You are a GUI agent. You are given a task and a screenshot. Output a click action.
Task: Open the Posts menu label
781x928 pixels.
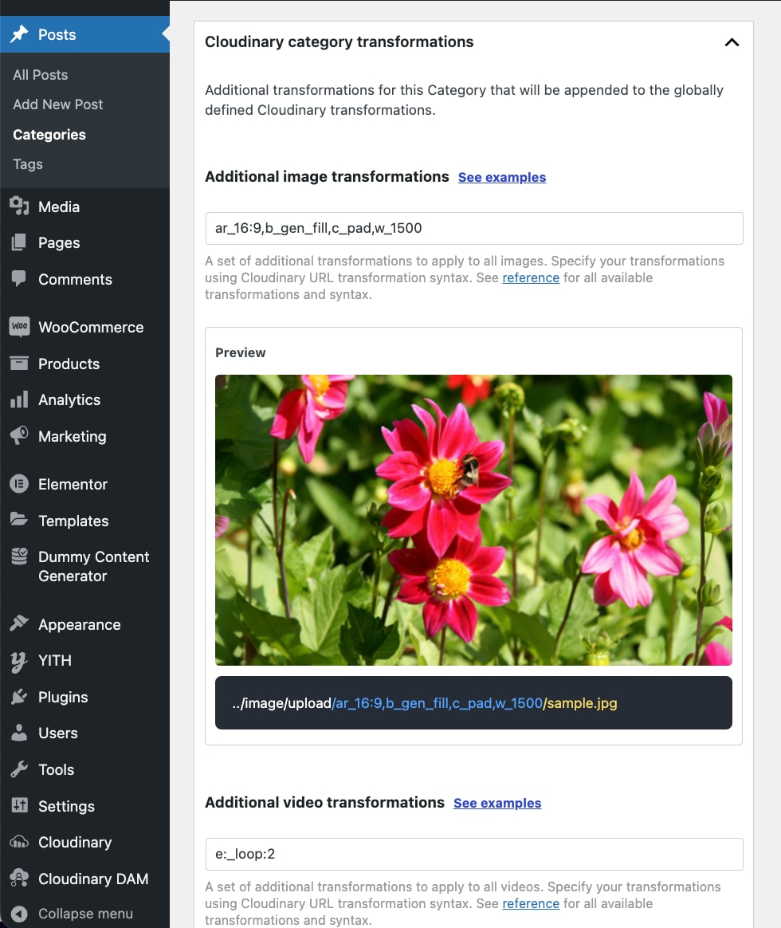point(57,34)
